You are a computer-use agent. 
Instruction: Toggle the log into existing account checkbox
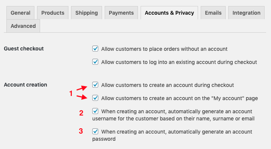click(x=95, y=62)
